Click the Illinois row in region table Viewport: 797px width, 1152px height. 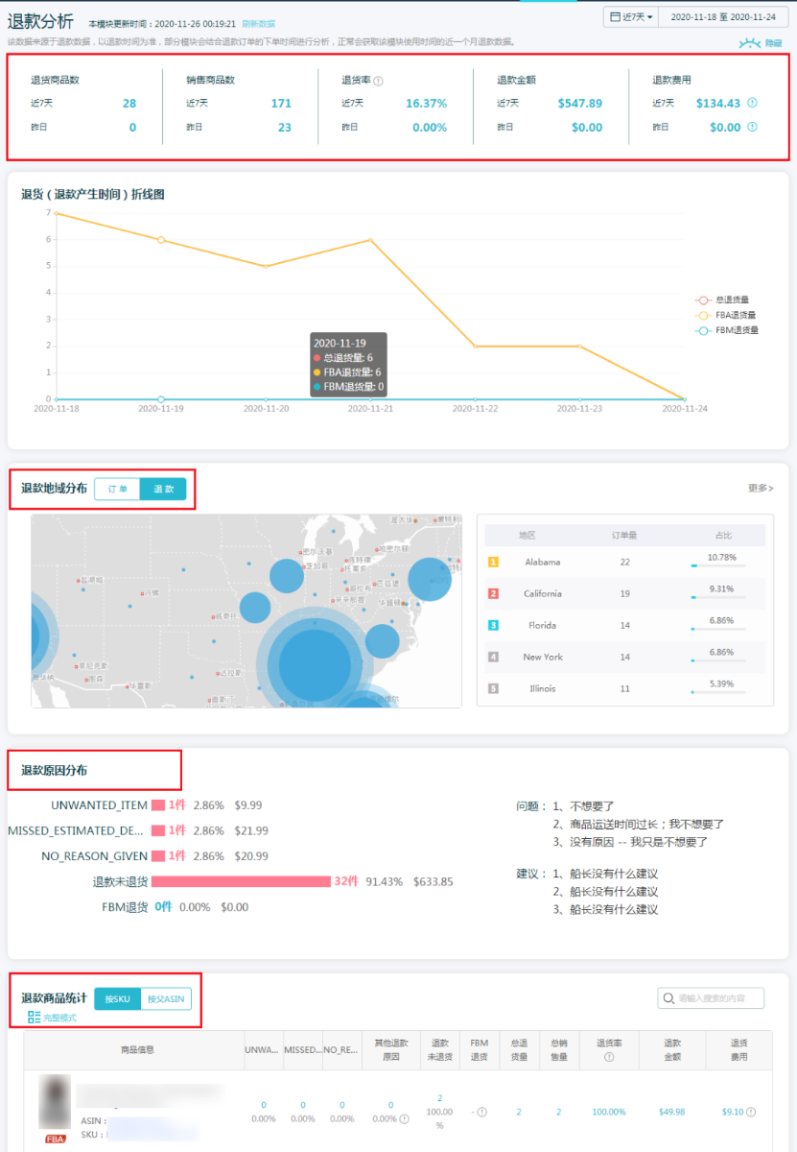(x=625, y=688)
